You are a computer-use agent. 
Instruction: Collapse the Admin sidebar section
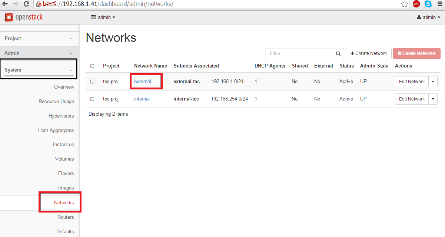40,53
